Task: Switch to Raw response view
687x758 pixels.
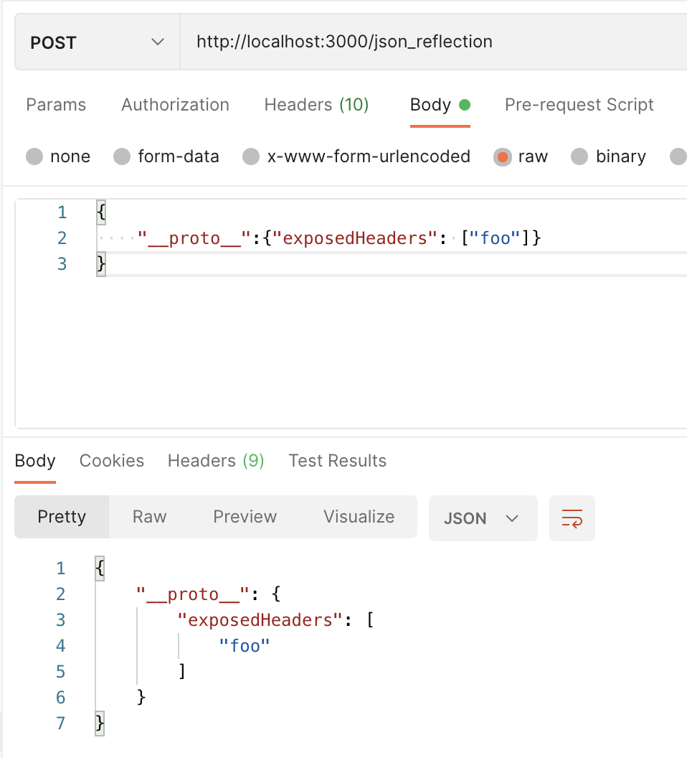Action: (x=150, y=517)
